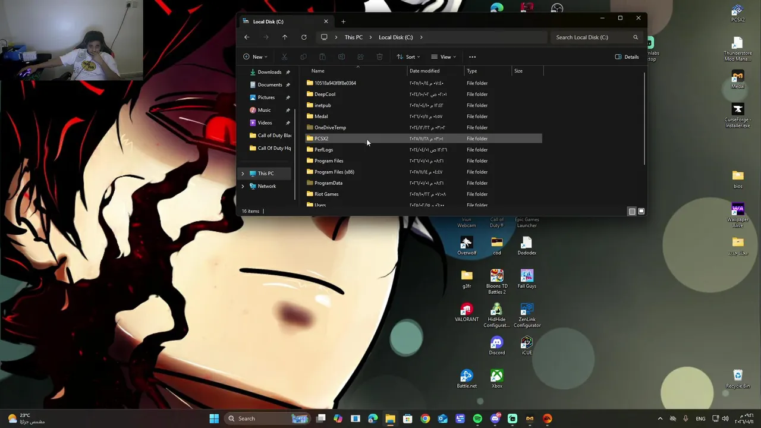Open Videos in the navigation pane
This screenshot has height=428, width=761.
(x=265, y=123)
